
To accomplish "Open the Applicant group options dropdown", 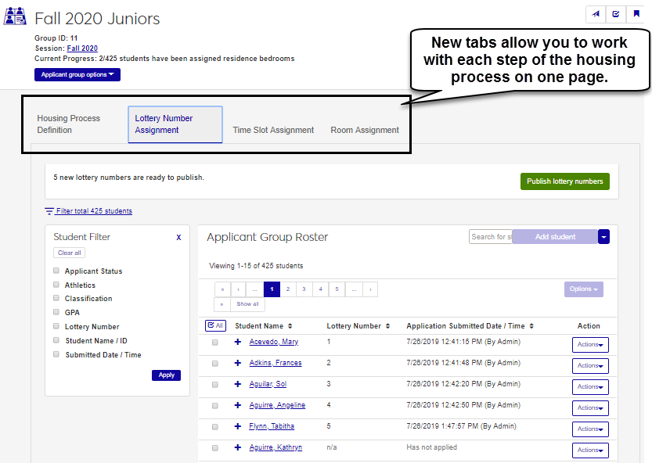I will point(77,74).
